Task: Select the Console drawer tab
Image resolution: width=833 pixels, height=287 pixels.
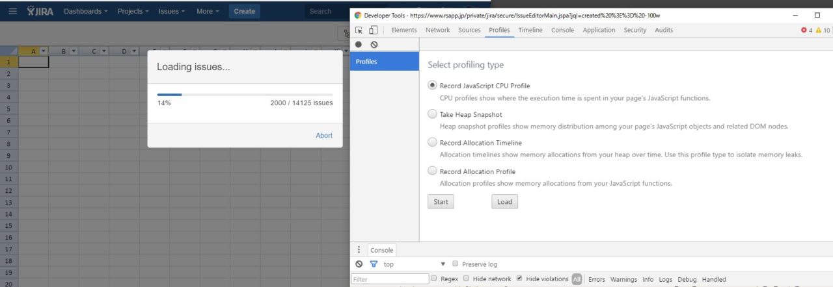Action: click(381, 250)
